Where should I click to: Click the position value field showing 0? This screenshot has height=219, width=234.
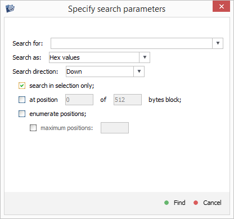79,100
